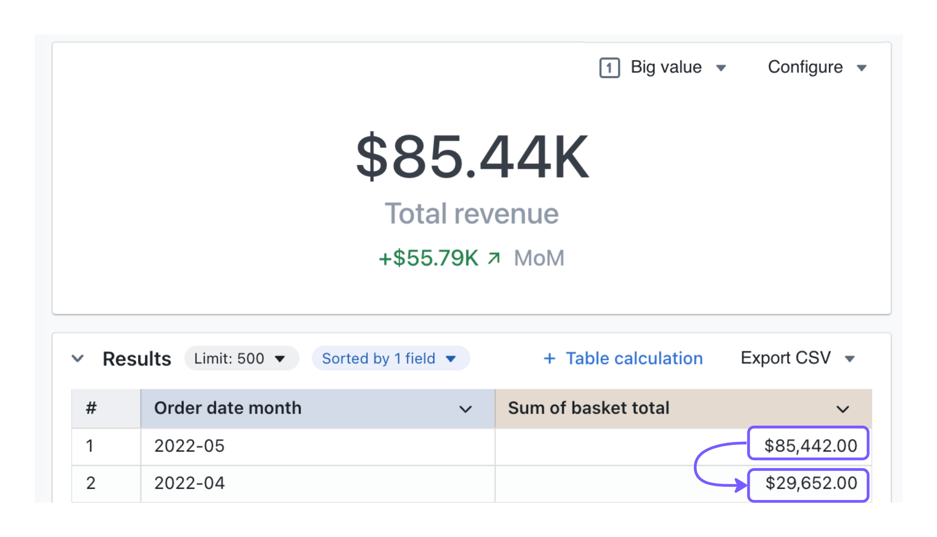Click the plus icon for Table calculation
937x537 pixels.
coord(549,359)
